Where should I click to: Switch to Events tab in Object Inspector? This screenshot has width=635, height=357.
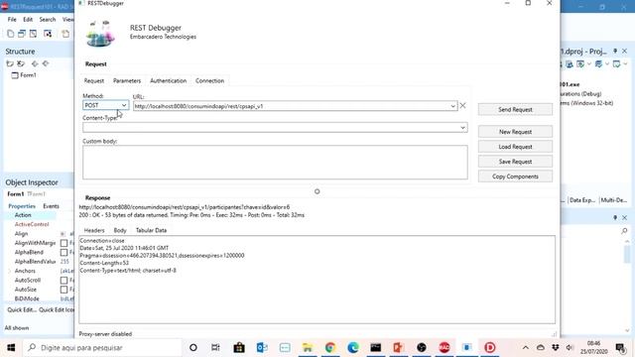51,206
